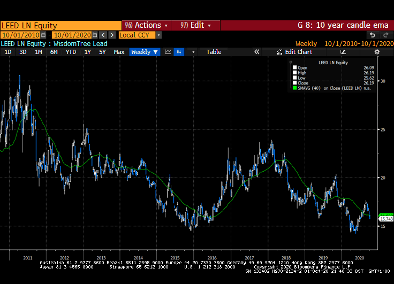Click end date field 10/01/2020
The width and height of the screenshot is (394, 284).
[x=72, y=35]
